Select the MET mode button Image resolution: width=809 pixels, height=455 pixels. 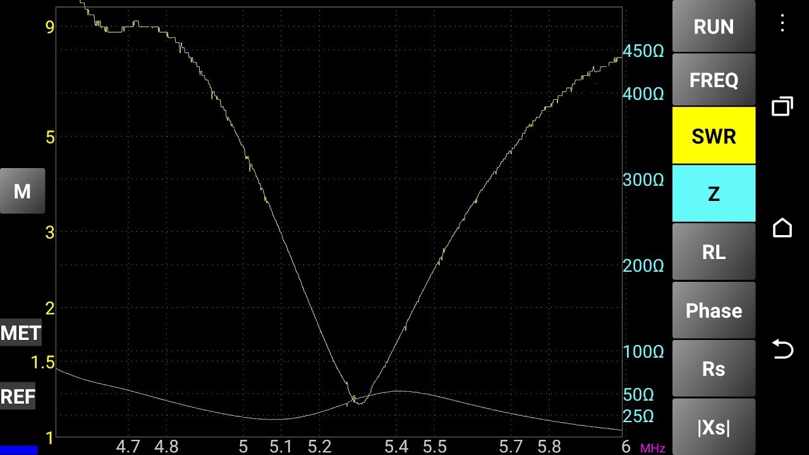[x=20, y=332]
